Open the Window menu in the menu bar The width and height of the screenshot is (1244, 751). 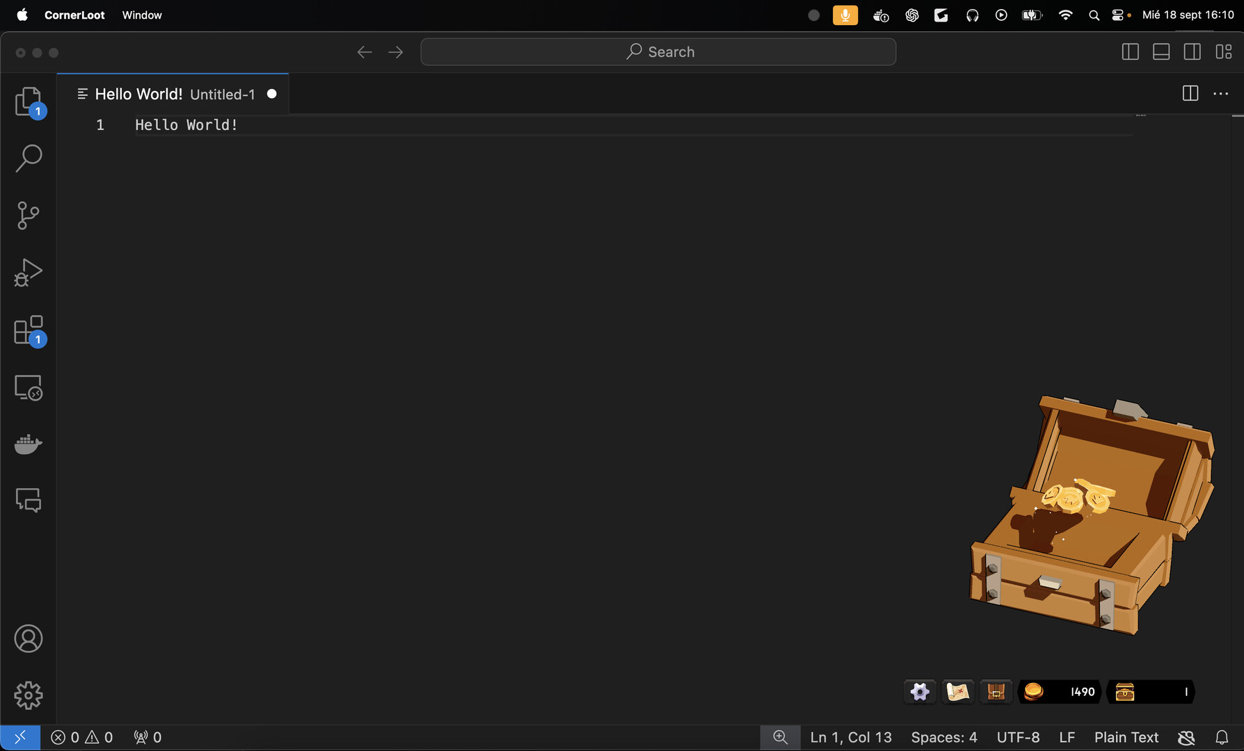[142, 15]
